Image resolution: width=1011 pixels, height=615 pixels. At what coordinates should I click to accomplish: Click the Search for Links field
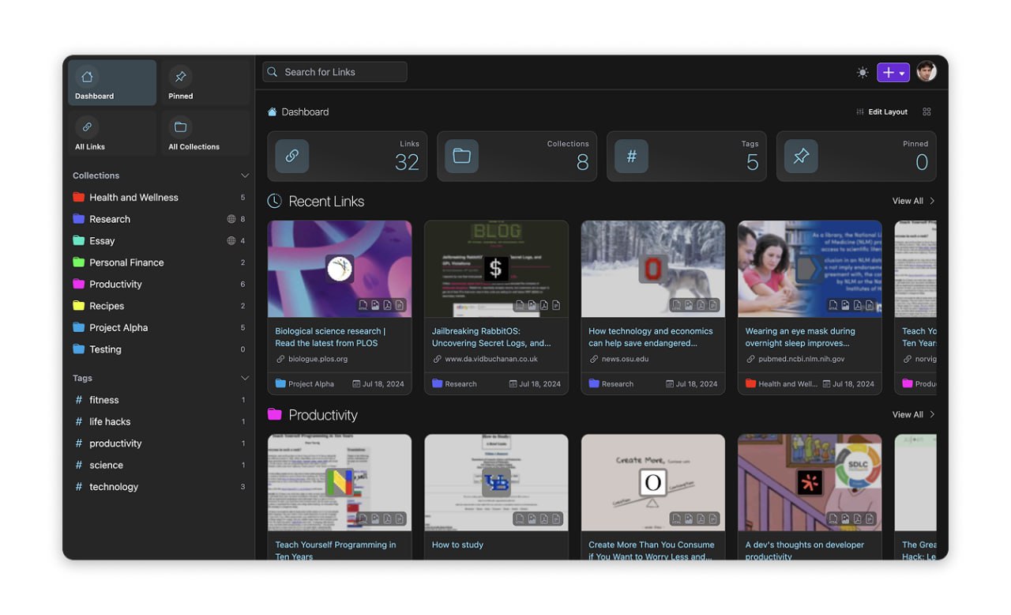pos(335,72)
